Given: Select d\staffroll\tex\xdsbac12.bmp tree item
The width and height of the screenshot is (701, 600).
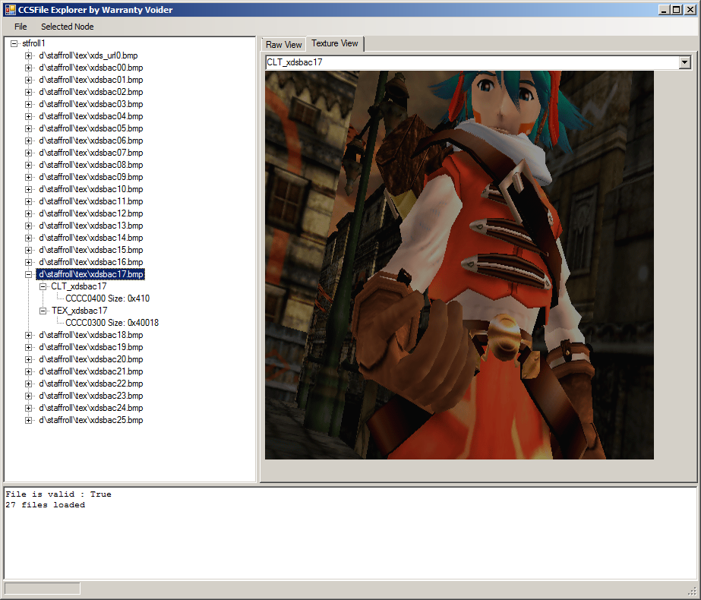Looking at the screenshot, I should pos(90,213).
